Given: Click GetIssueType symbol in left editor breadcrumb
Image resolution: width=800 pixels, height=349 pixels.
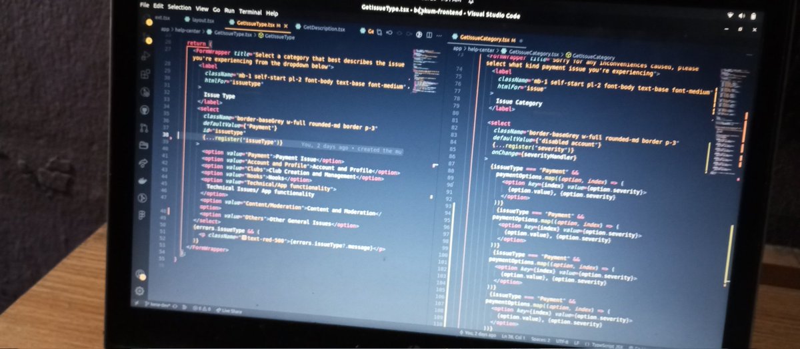Looking at the screenshot, I should pyautogui.click(x=277, y=35).
